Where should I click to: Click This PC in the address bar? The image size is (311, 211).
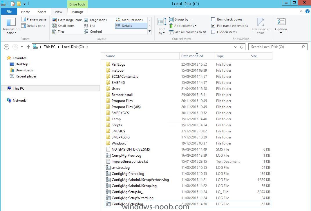pos(50,47)
